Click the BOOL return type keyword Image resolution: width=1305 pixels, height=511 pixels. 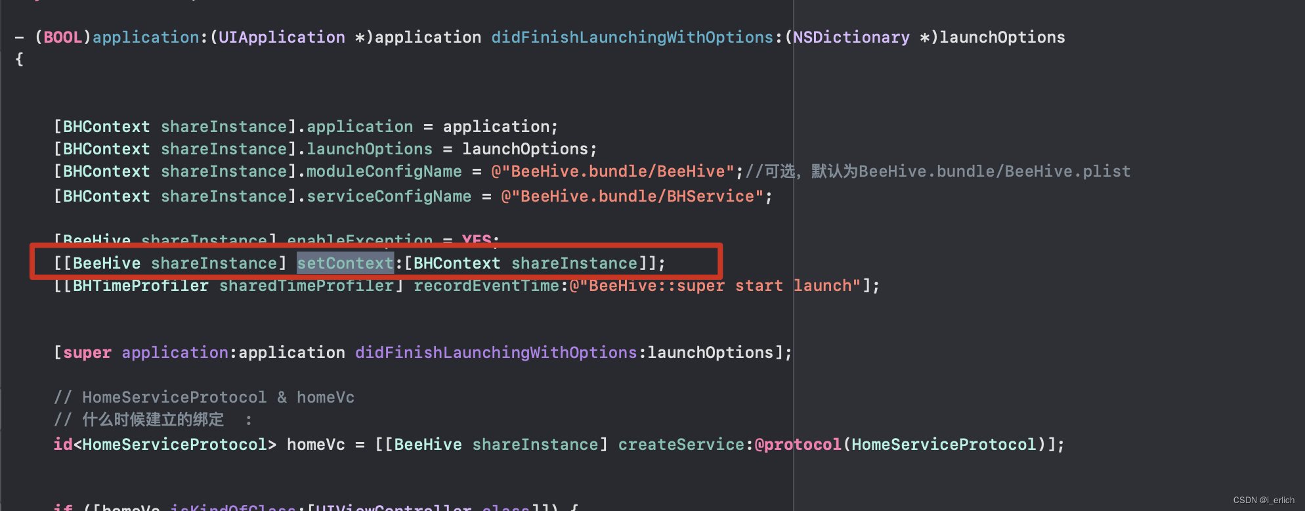coord(63,37)
